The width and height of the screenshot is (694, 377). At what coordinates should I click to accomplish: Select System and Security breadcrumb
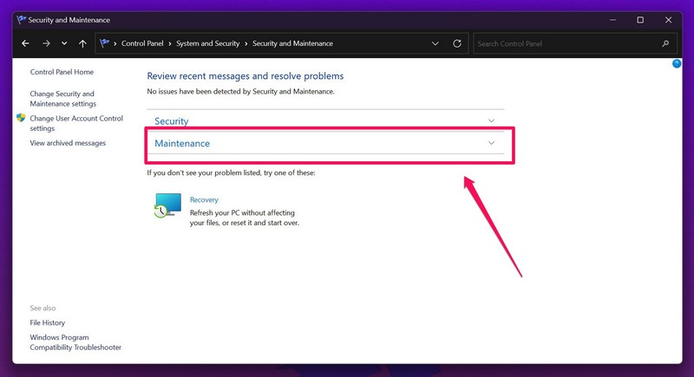coord(208,43)
